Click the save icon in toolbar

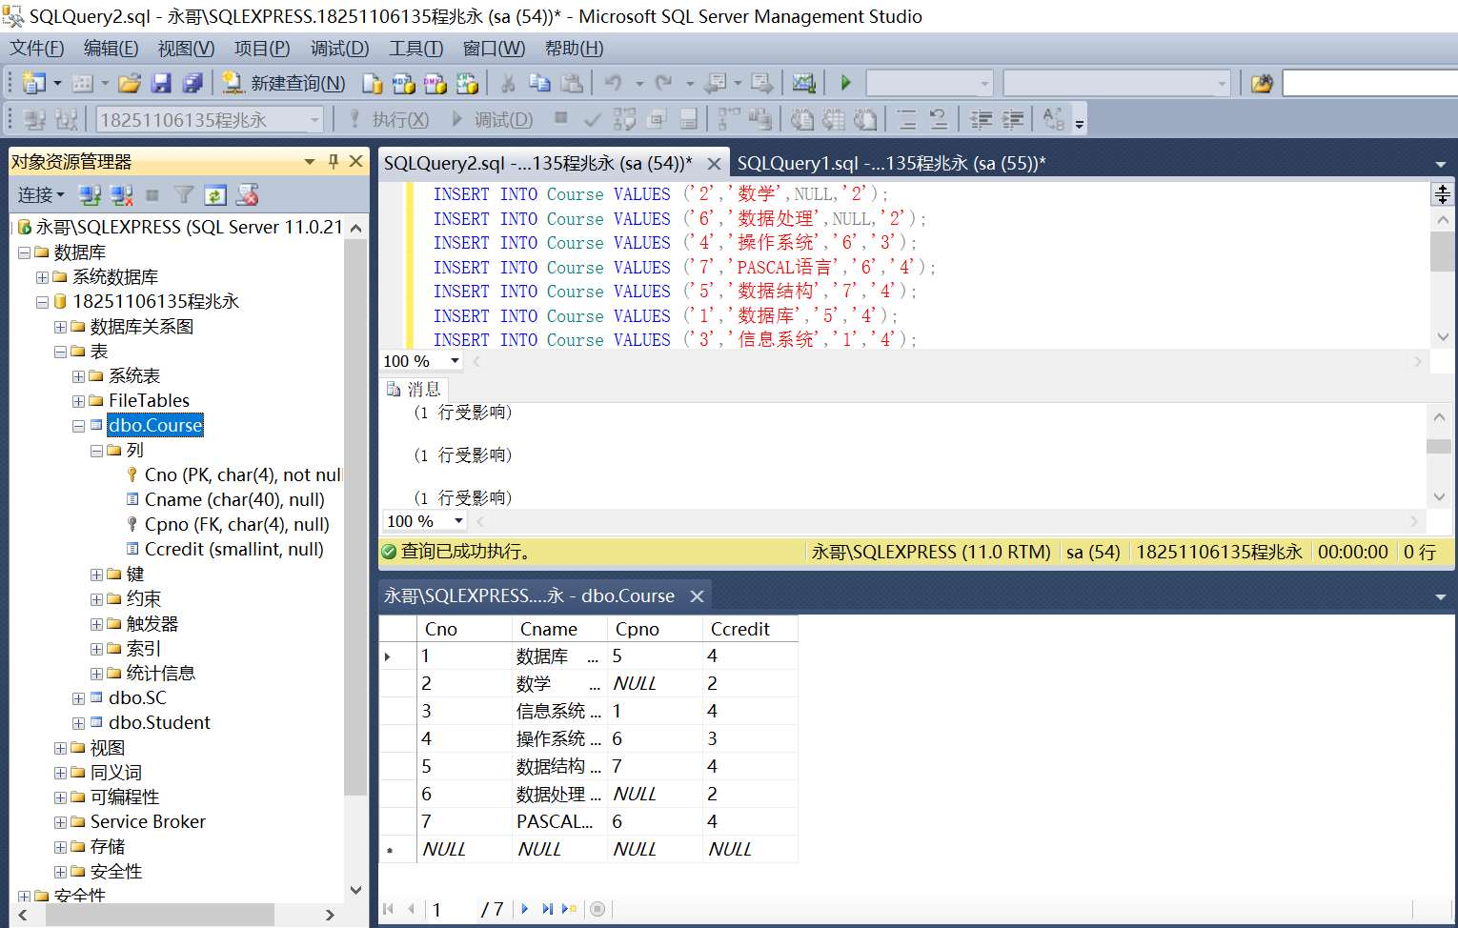tap(161, 84)
